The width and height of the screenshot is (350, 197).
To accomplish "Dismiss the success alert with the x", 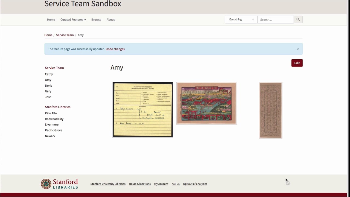I will (297, 49).
